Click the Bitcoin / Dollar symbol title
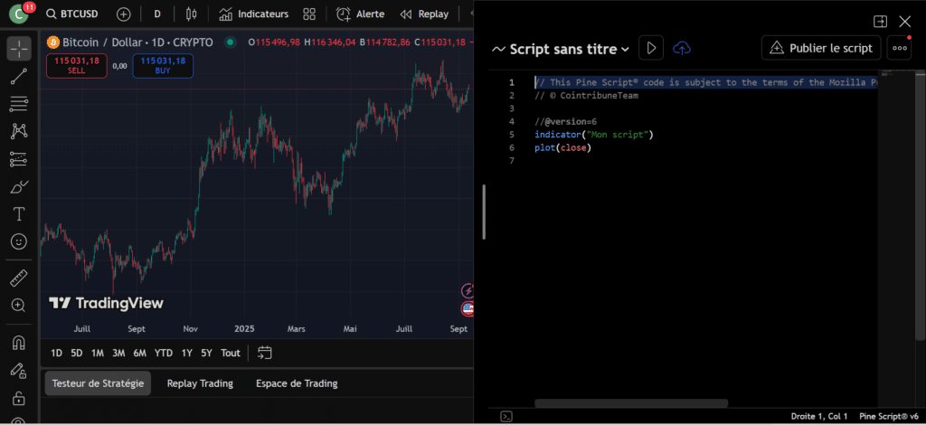 (137, 42)
